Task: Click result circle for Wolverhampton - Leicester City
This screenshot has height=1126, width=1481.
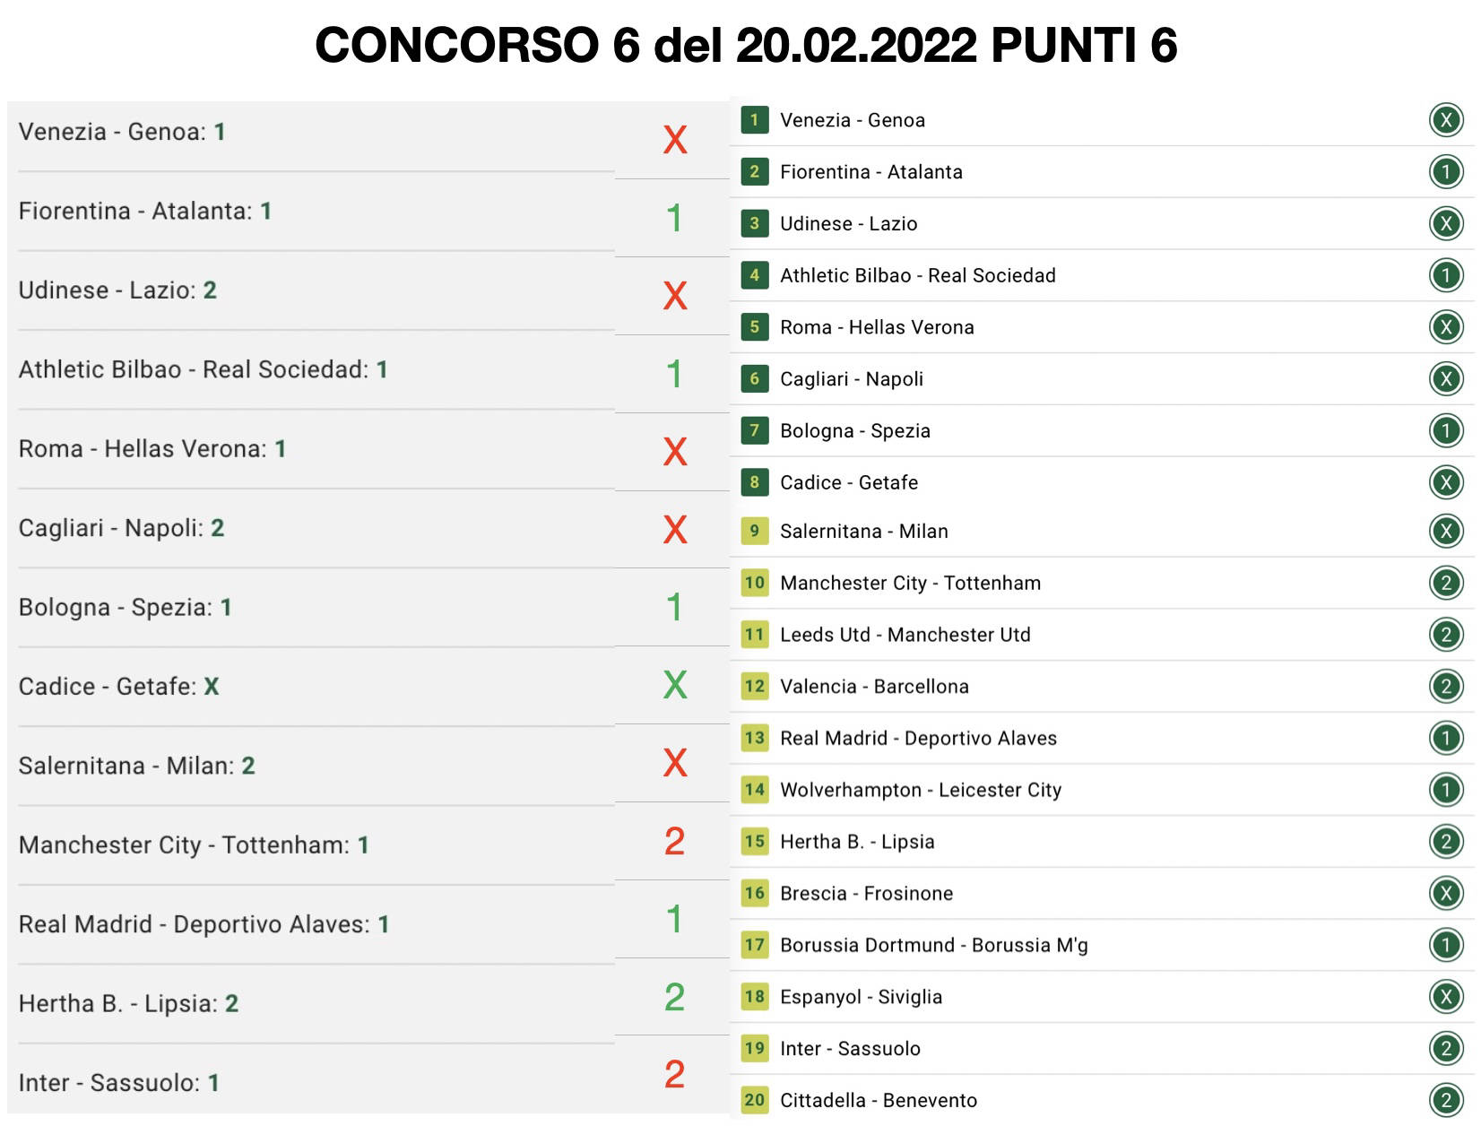Action: [x=1445, y=790]
